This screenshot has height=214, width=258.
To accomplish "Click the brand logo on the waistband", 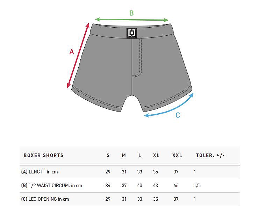I will tap(132, 33).
